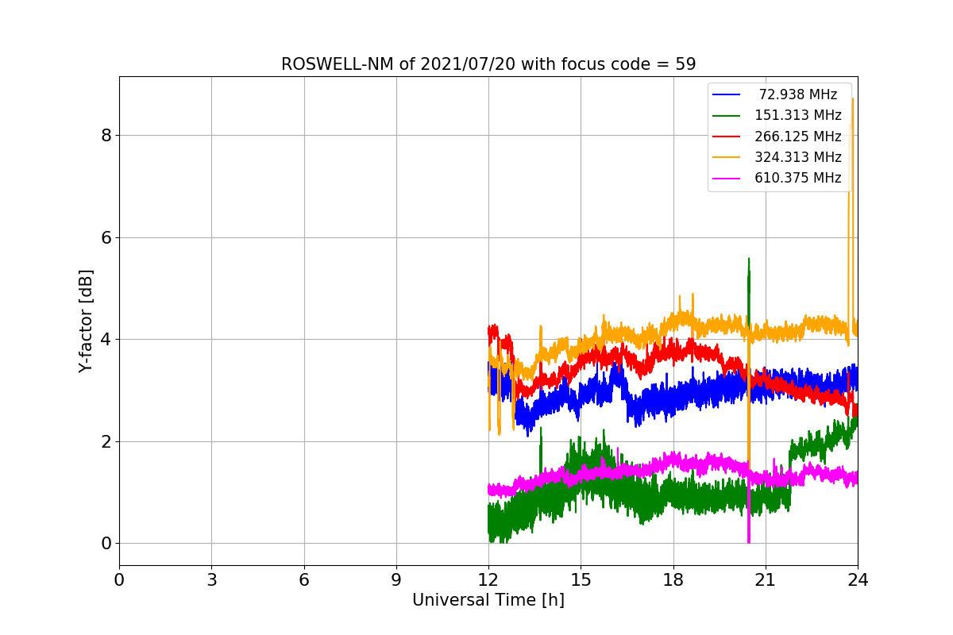Click the red line swatch in the legend
Image resolution: width=953 pixels, height=635 pixels.
pos(727,137)
